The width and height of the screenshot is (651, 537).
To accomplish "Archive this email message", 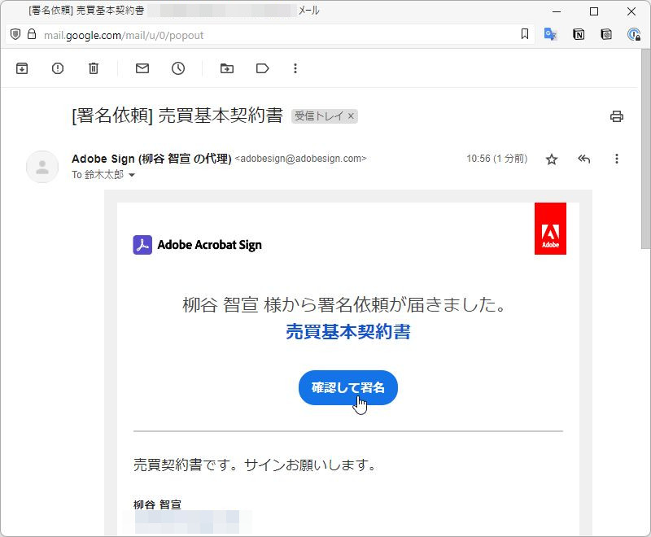I will point(21,68).
